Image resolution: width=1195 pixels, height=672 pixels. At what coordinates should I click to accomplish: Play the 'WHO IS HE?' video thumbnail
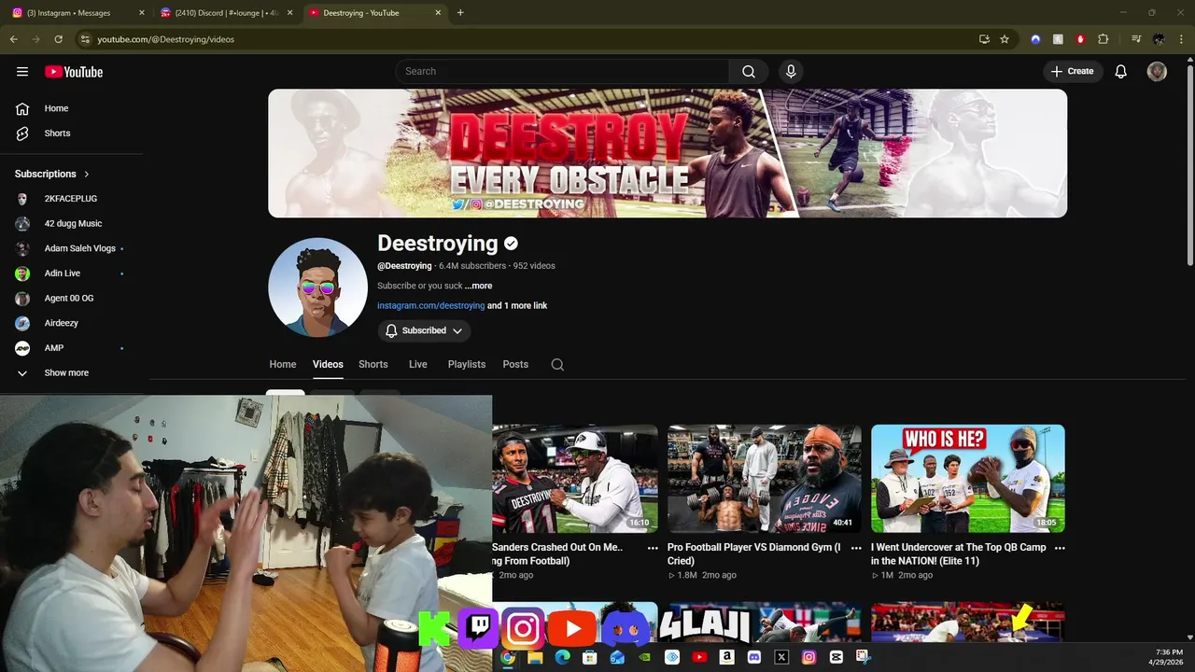(968, 479)
